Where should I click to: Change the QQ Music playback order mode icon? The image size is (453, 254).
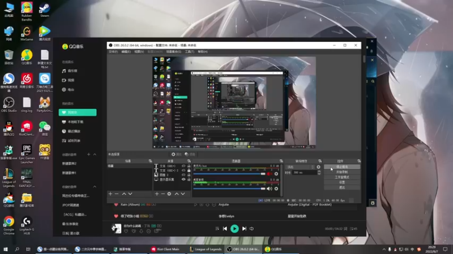pyautogui.click(x=217, y=229)
